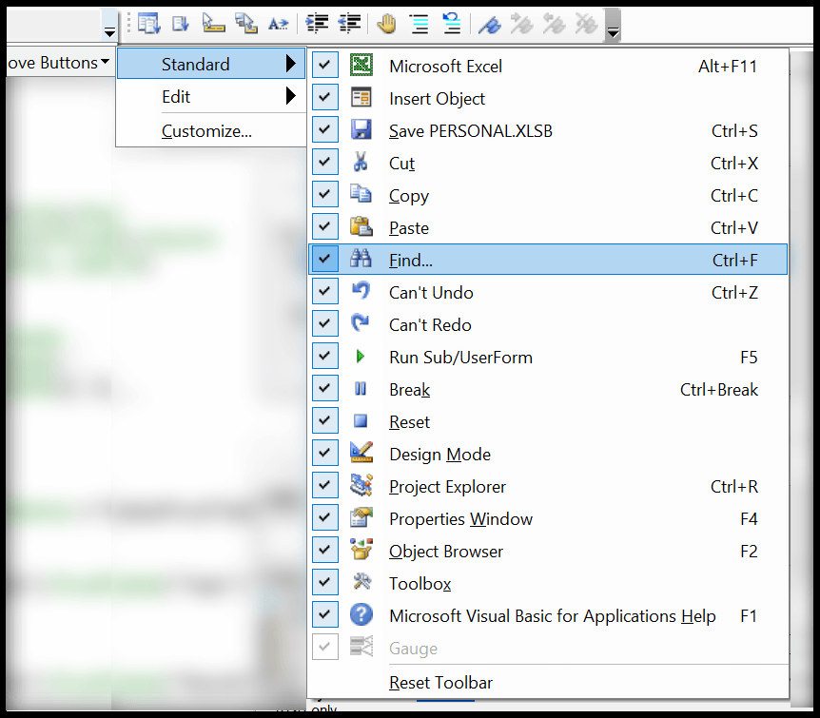
Task: Uncheck the Toolbox entry
Action: tap(324, 583)
